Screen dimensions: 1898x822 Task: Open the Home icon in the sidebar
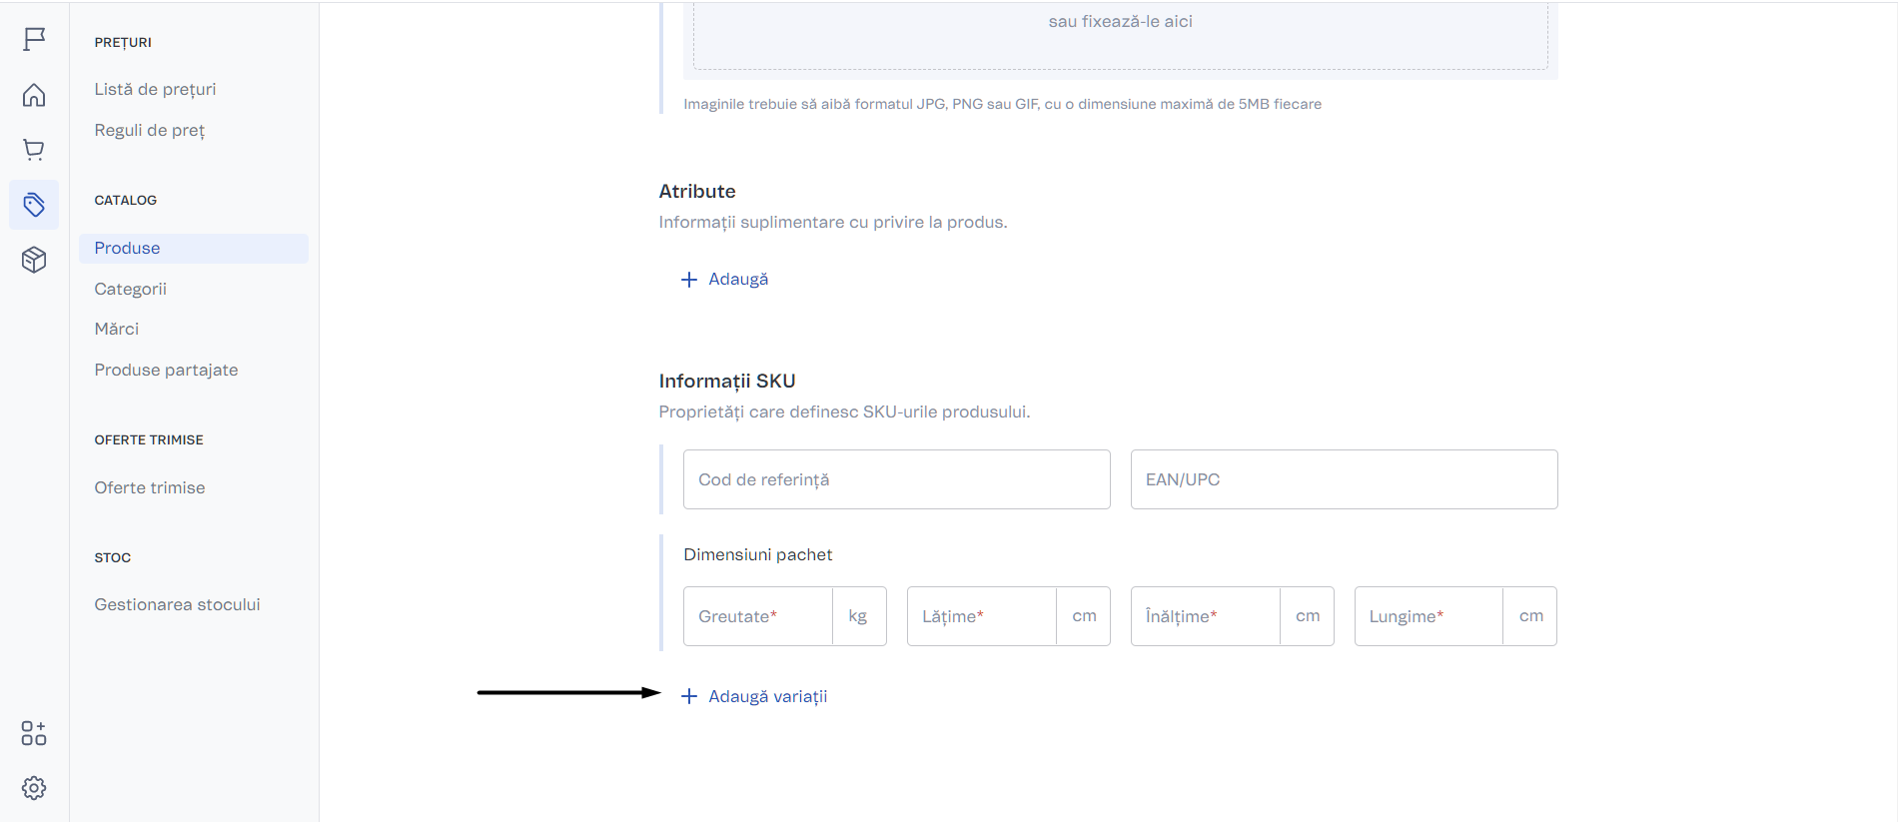[34, 95]
